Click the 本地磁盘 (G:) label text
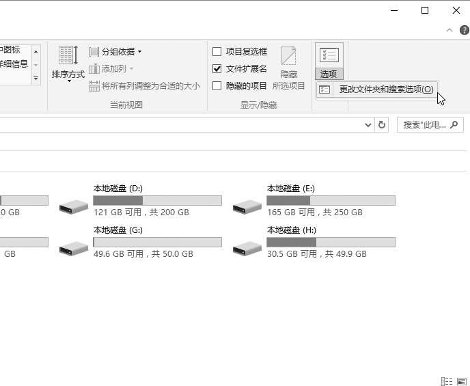 [x=118, y=230]
